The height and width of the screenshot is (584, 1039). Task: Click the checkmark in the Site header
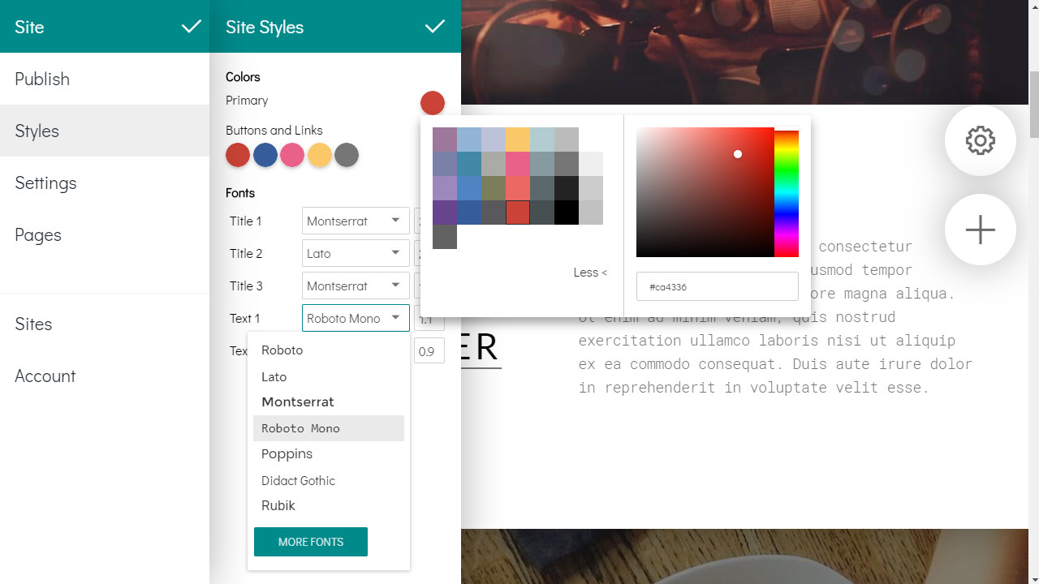pos(192,27)
